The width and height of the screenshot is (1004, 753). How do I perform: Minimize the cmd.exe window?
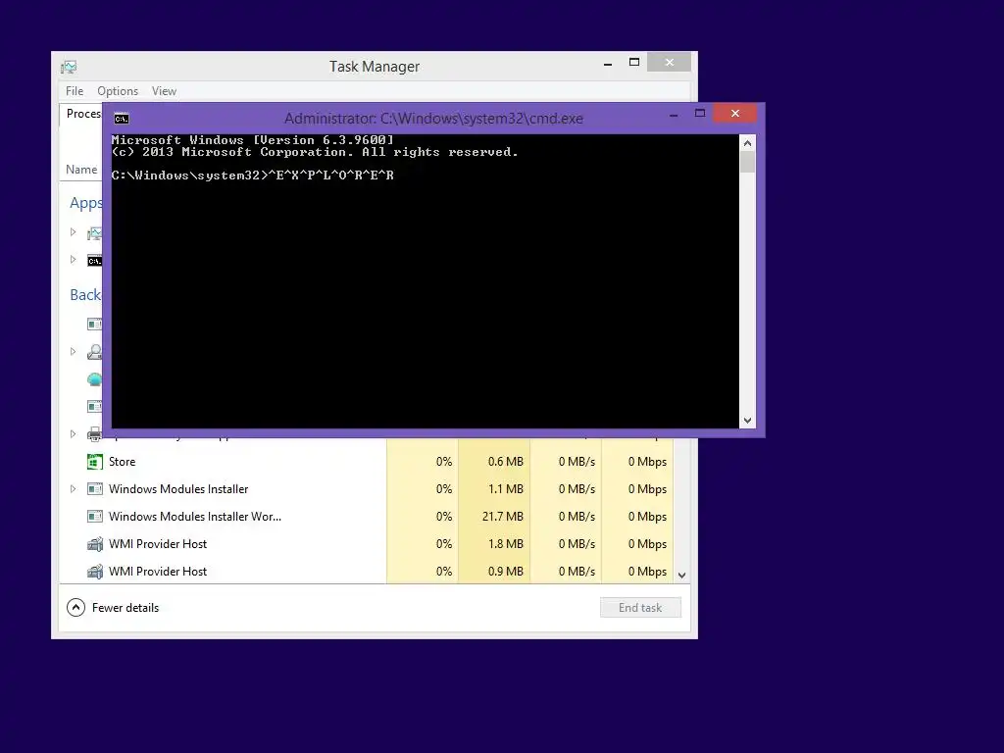point(674,115)
